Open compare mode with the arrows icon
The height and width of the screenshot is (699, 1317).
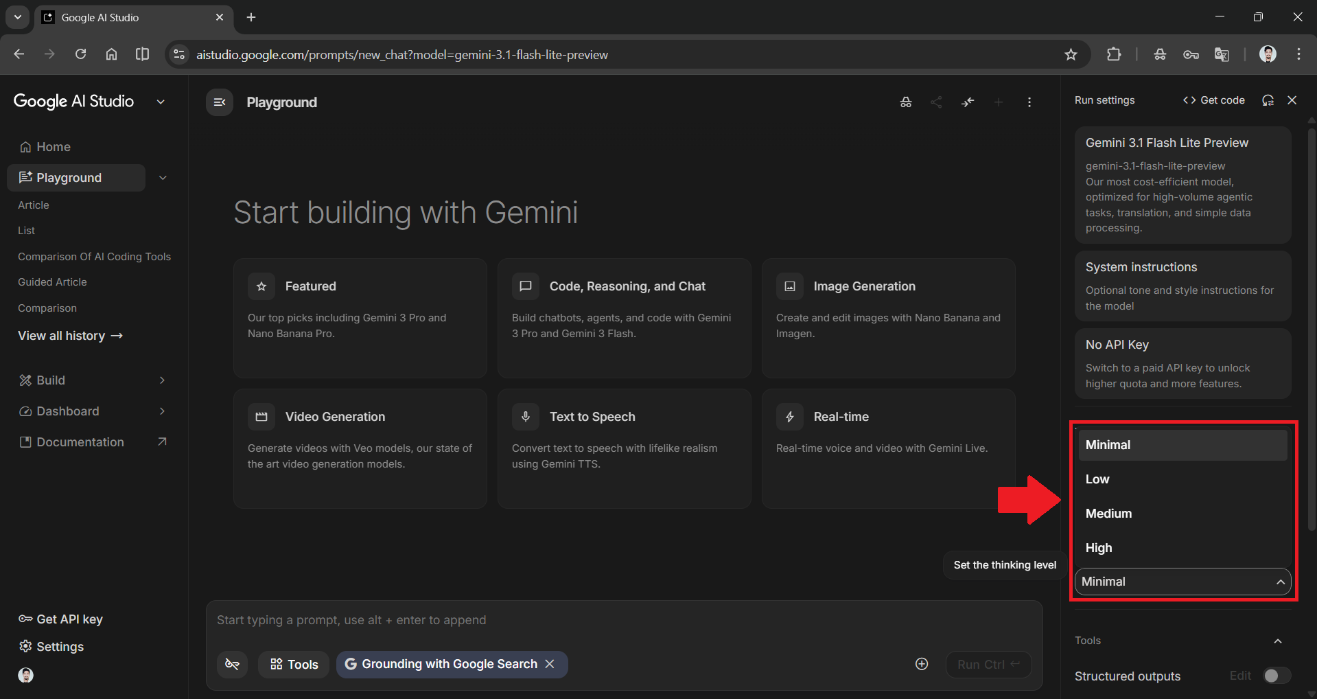(x=968, y=102)
